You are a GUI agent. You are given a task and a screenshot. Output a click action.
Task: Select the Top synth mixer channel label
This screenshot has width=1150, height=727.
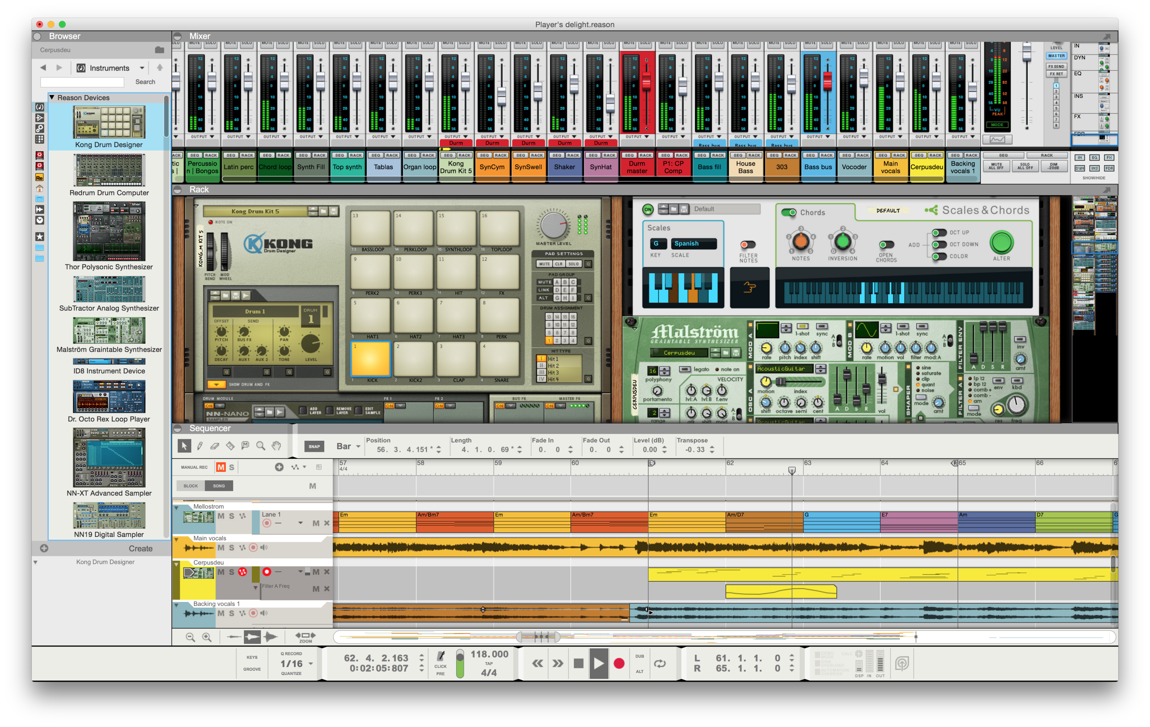pyautogui.click(x=347, y=167)
